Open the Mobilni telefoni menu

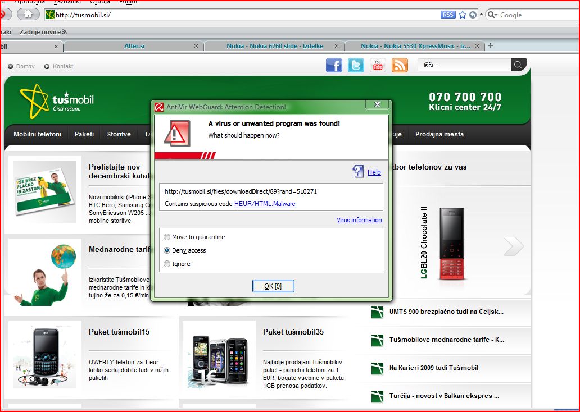click(37, 134)
